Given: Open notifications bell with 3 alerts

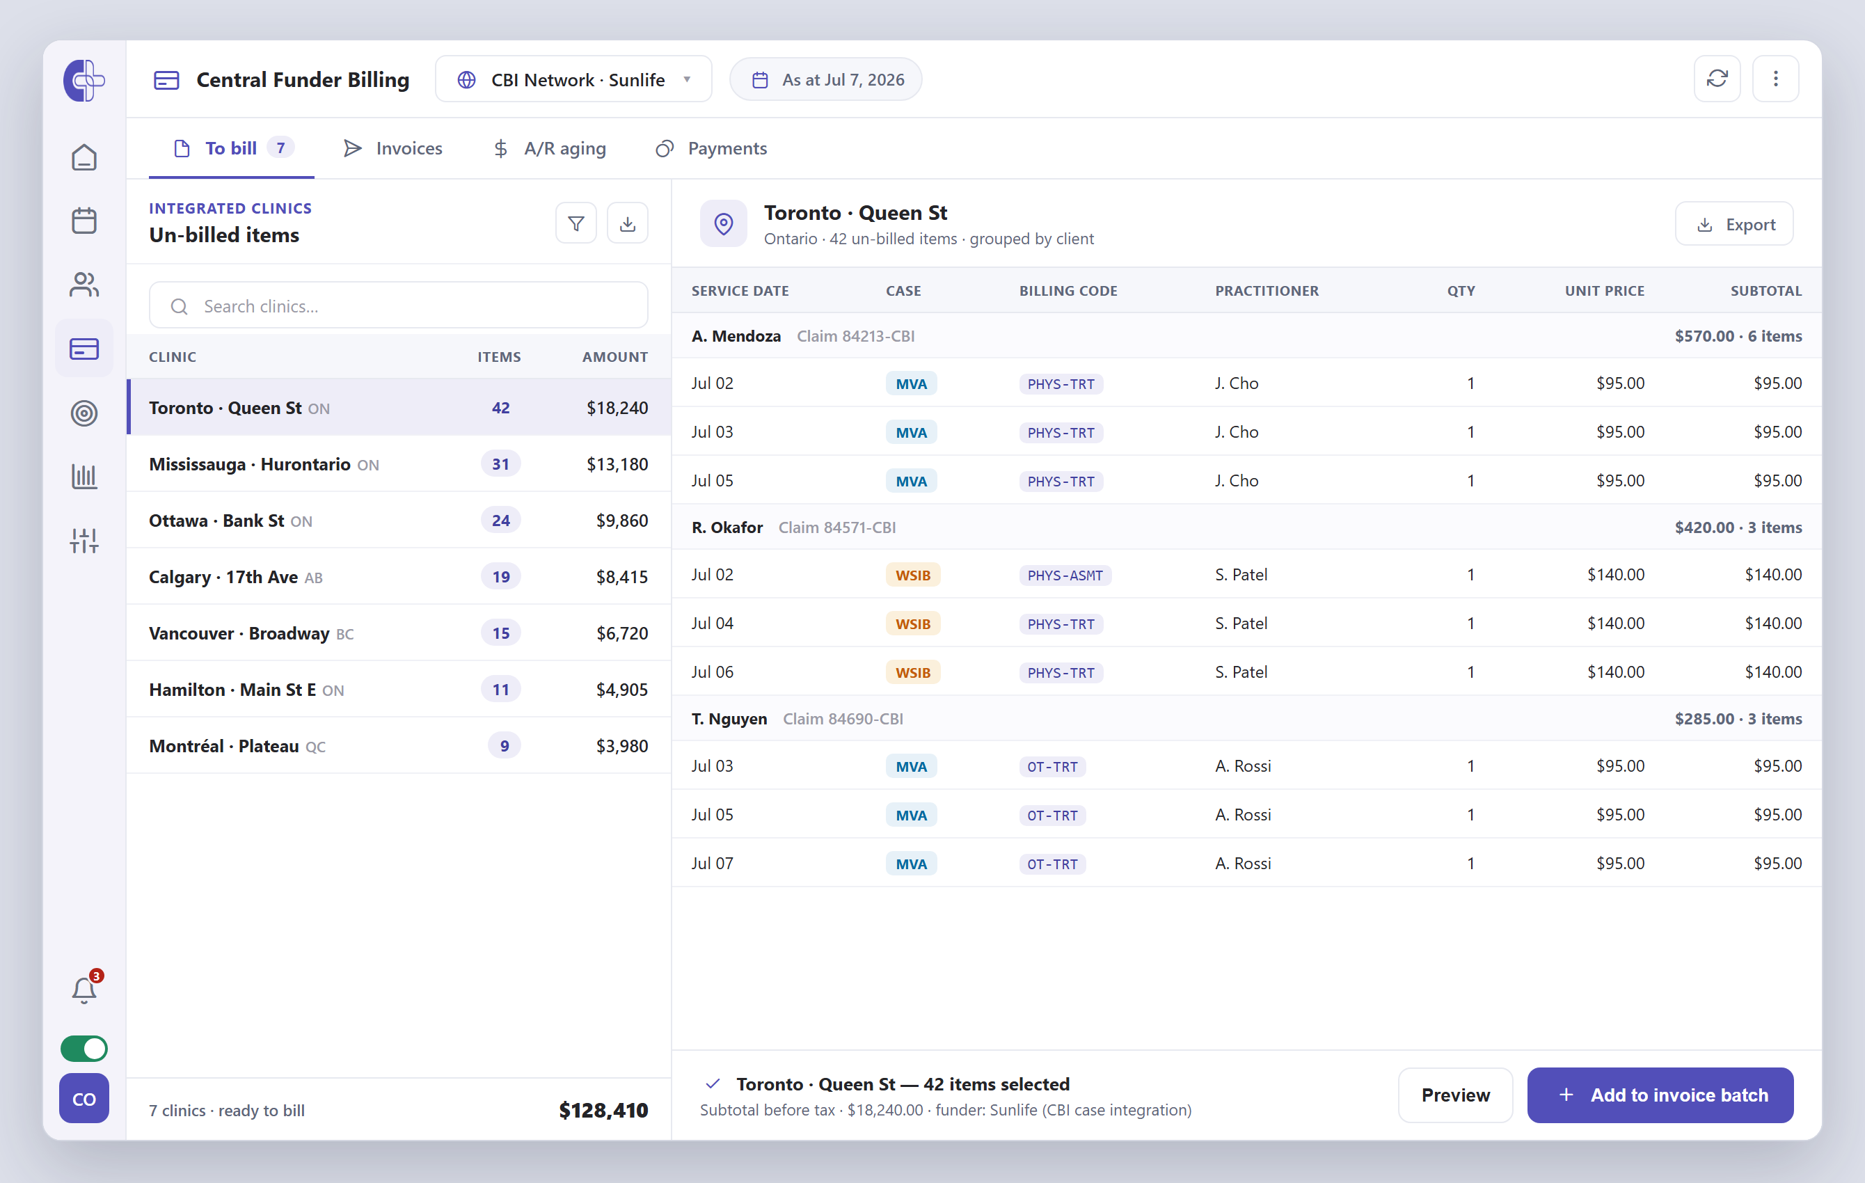Looking at the screenshot, I should pos(84,990).
